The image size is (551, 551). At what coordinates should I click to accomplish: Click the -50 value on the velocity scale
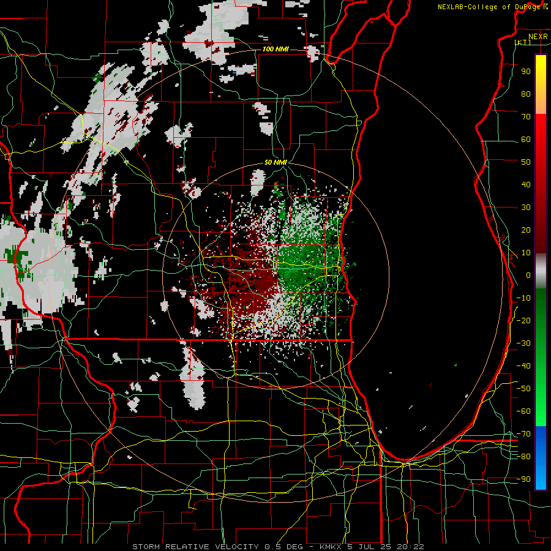523,389
